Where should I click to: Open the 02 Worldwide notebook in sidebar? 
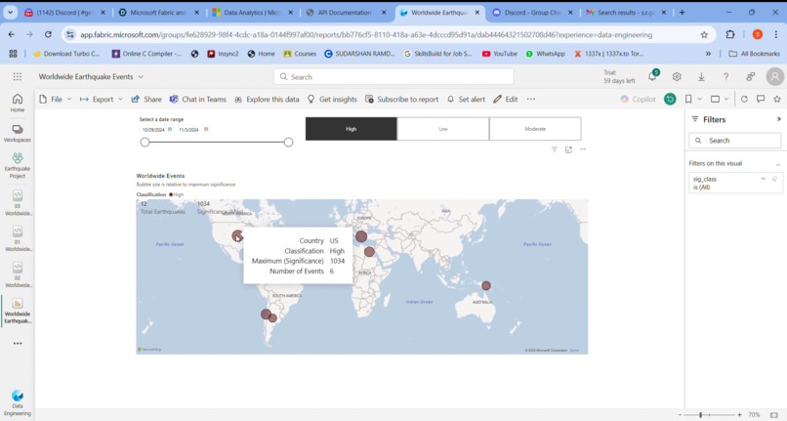point(17,274)
